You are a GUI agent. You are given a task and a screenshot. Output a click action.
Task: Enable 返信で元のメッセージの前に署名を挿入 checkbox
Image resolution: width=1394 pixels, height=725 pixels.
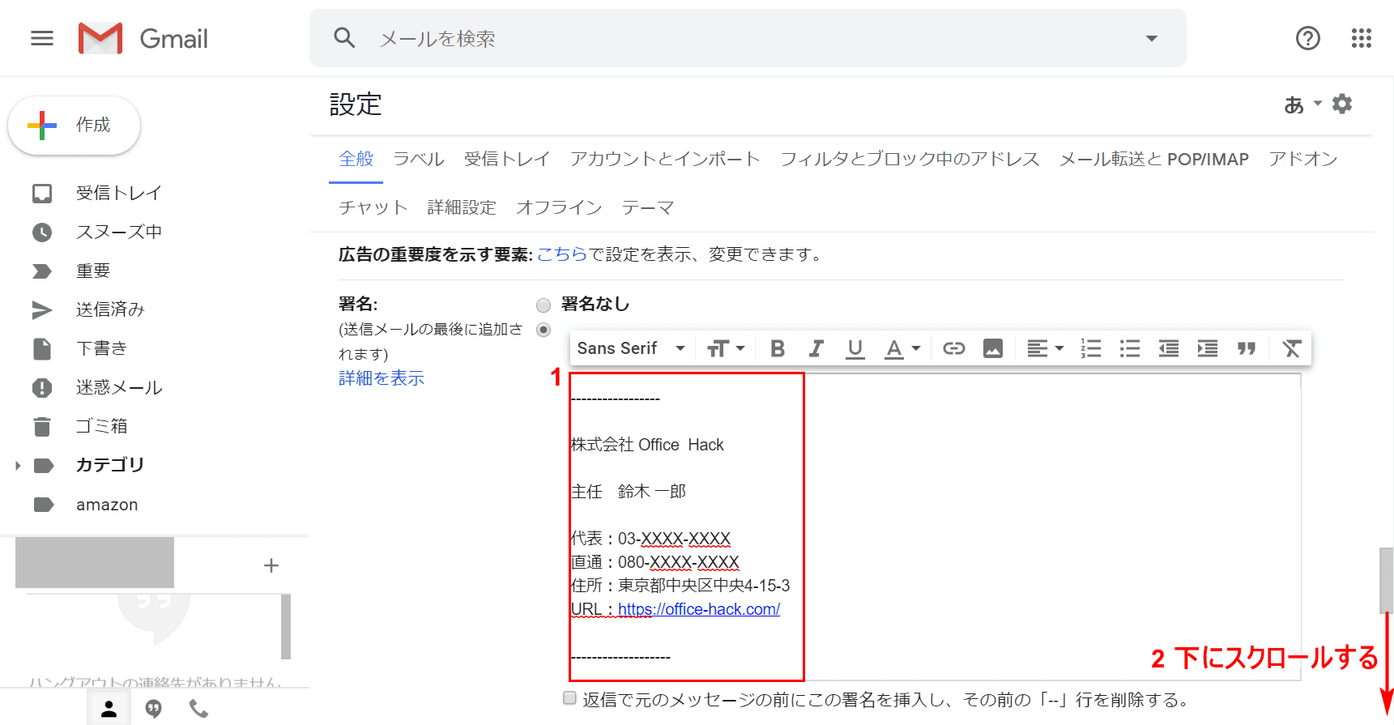tap(569, 698)
